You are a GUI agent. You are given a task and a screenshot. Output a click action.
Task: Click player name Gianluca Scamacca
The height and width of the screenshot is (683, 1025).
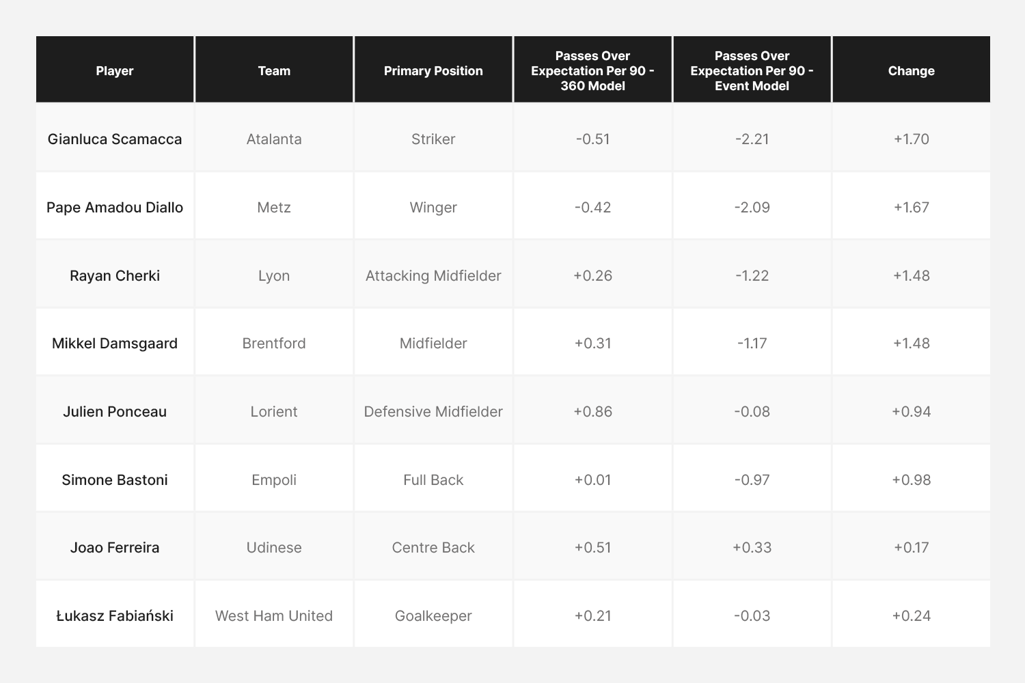click(x=115, y=139)
